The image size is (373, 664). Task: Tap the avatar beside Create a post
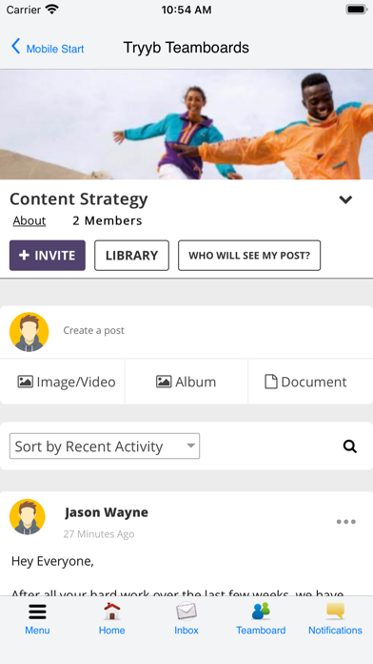coord(29,332)
